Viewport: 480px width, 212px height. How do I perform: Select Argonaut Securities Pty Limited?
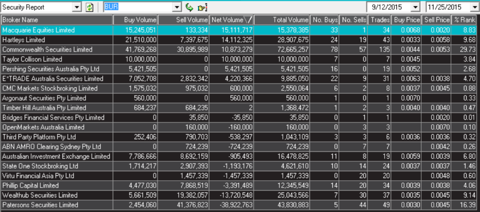[44, 98]
